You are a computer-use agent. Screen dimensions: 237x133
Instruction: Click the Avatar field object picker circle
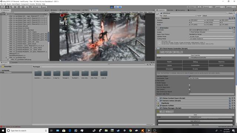234,32
